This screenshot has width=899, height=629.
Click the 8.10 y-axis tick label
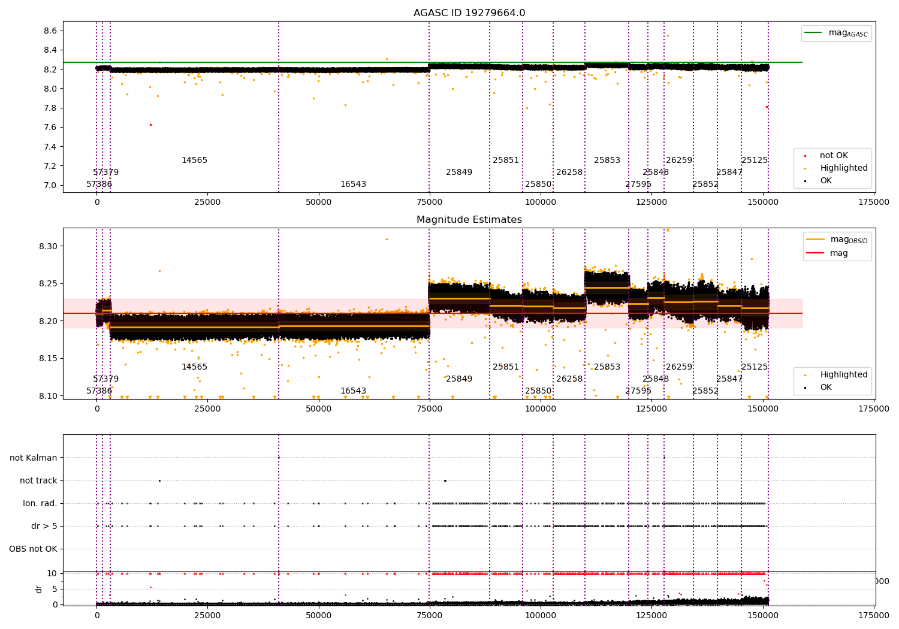(x=48, y=396)
